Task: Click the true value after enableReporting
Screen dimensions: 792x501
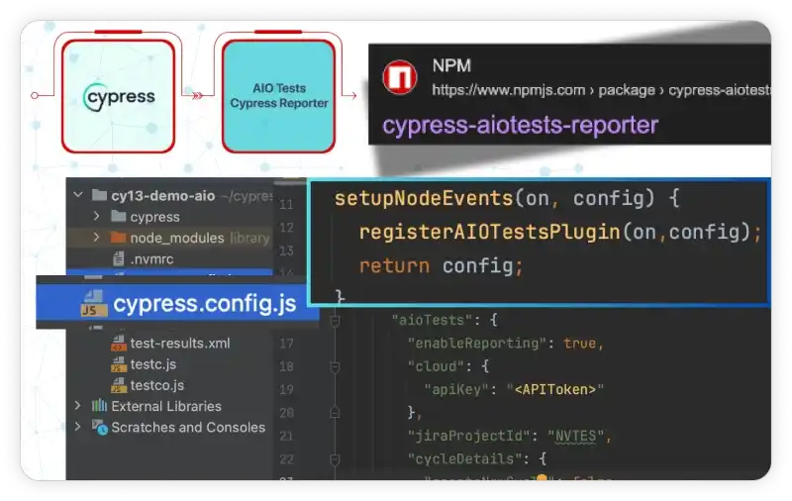Action: click(x=579, y=344)
